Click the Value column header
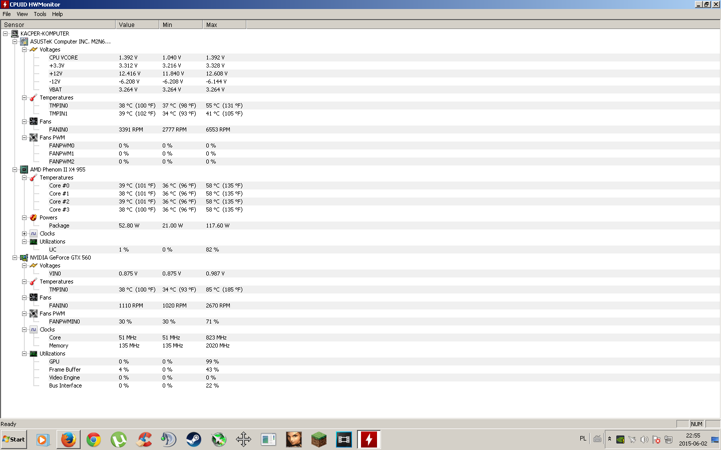The image size is (721, 450). [137, 24]
